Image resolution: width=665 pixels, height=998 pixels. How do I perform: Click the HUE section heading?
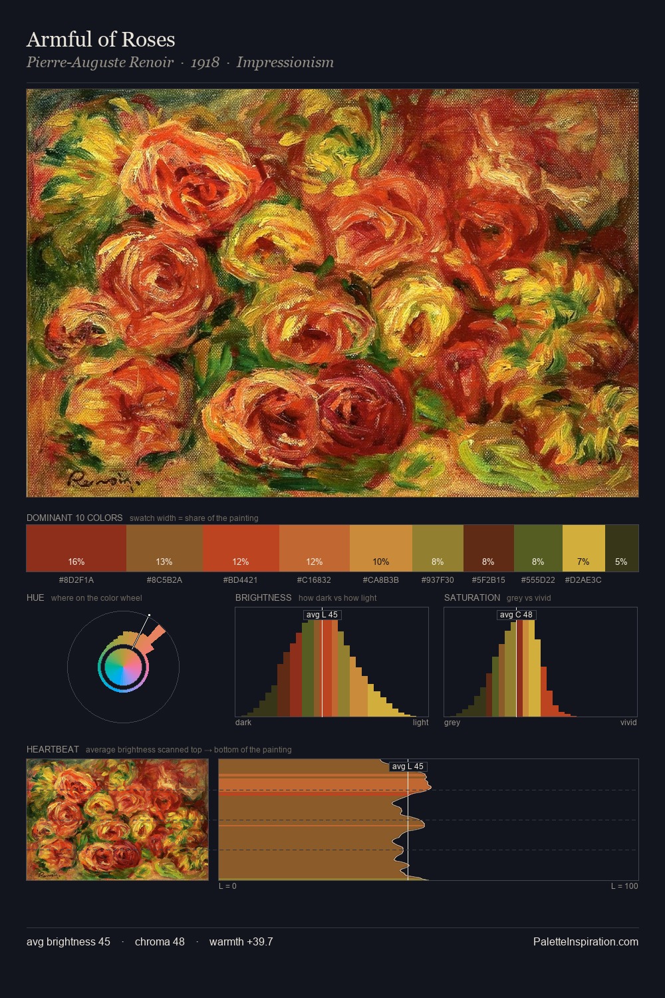point(35,597)
